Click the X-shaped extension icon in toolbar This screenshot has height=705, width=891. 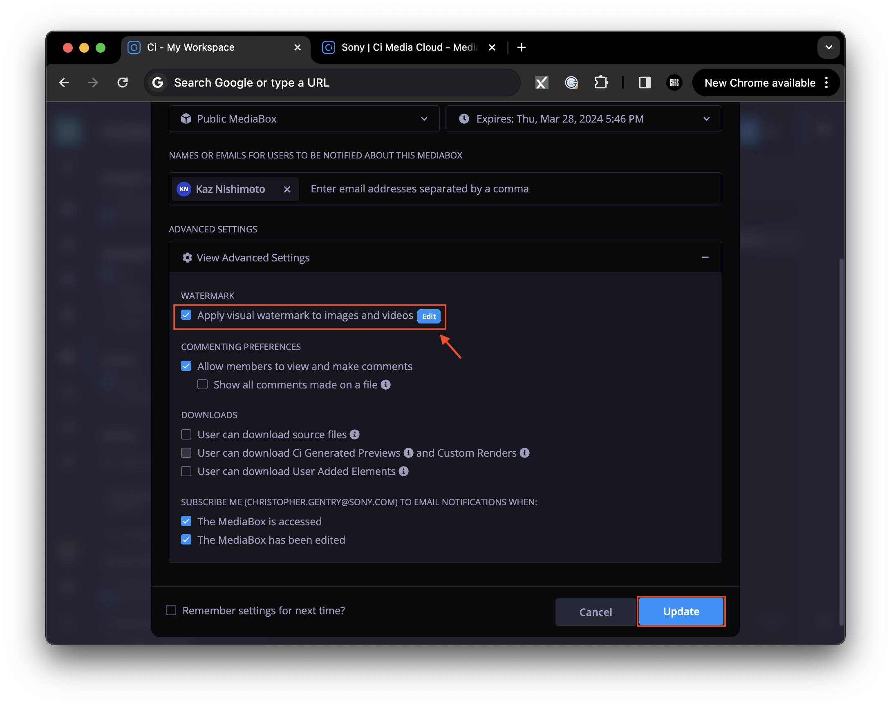point(542,83)
